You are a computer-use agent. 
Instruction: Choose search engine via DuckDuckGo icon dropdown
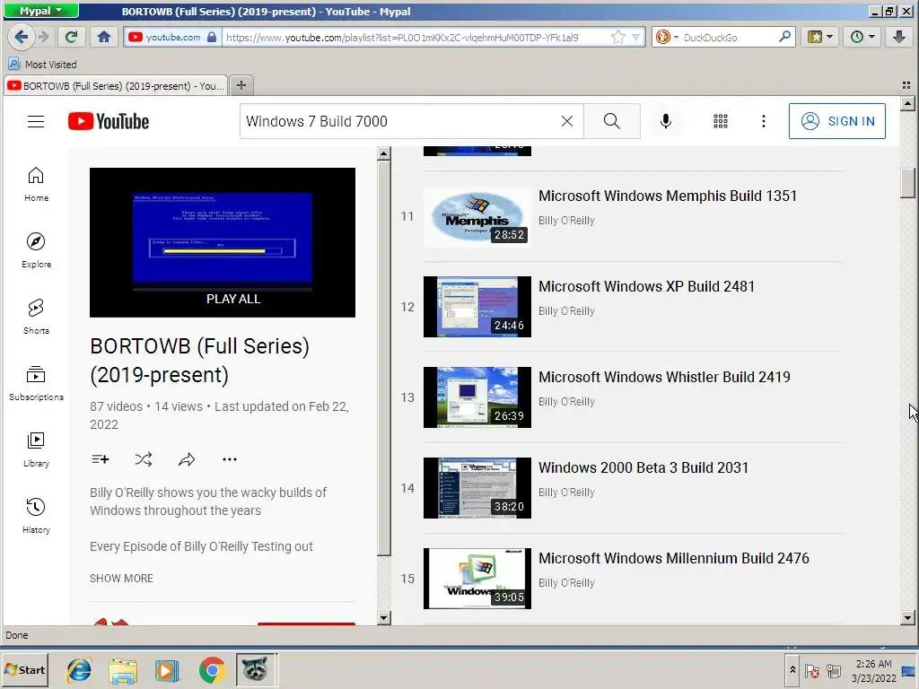pyautogui.click(x=667, y=38)
